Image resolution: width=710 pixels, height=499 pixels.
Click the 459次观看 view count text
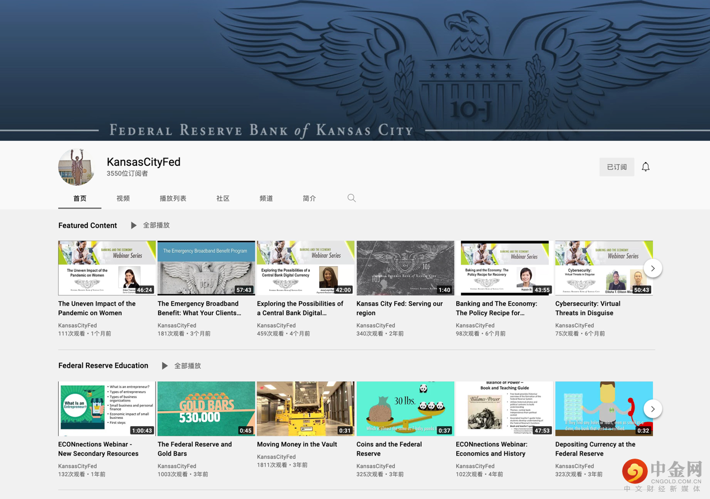[271, 334]
